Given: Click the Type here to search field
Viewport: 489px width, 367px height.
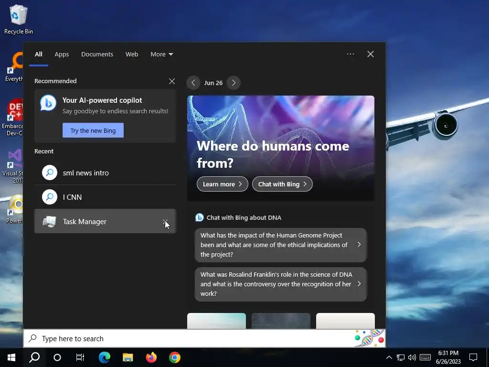Looking at the screenshot, I should tap(204, 338).
